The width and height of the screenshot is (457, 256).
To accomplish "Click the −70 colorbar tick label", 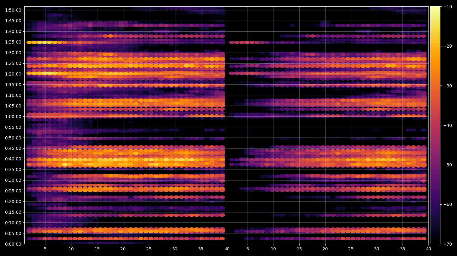I will point(448,244).
